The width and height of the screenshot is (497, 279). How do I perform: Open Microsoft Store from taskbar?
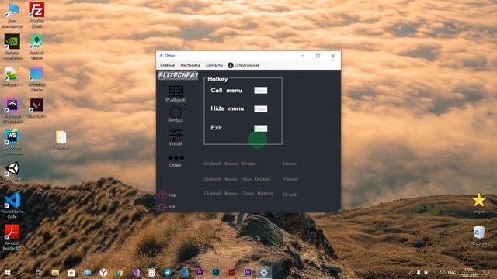click(x=71, y=272)
